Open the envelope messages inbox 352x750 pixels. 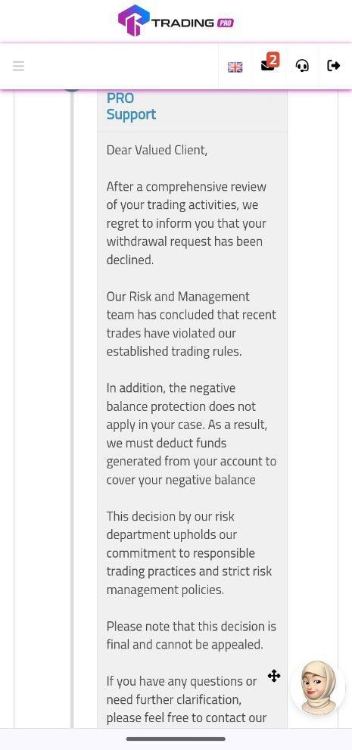point(267,66)
